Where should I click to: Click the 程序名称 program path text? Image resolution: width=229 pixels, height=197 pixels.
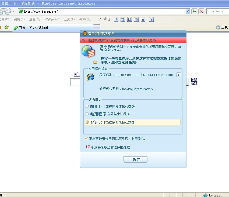pos(136,75)
